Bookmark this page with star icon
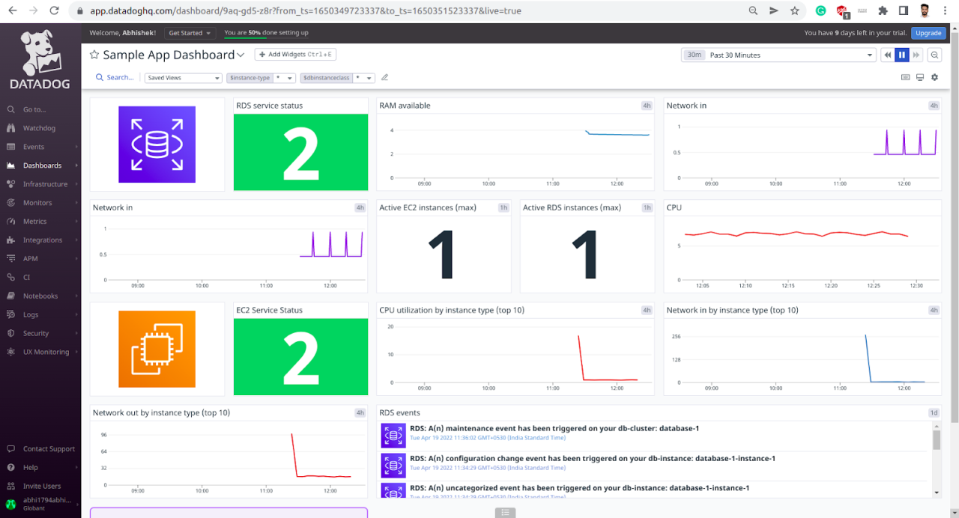Viewport: 959px width, 518px height. pos(795,11)
